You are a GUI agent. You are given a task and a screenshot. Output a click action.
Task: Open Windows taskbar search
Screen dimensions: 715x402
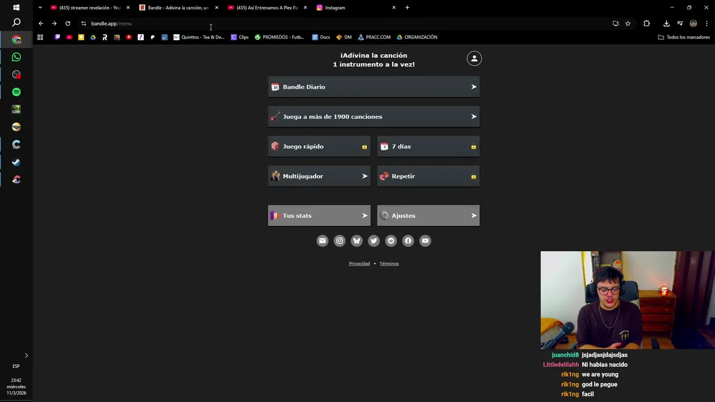pos(16,22)
